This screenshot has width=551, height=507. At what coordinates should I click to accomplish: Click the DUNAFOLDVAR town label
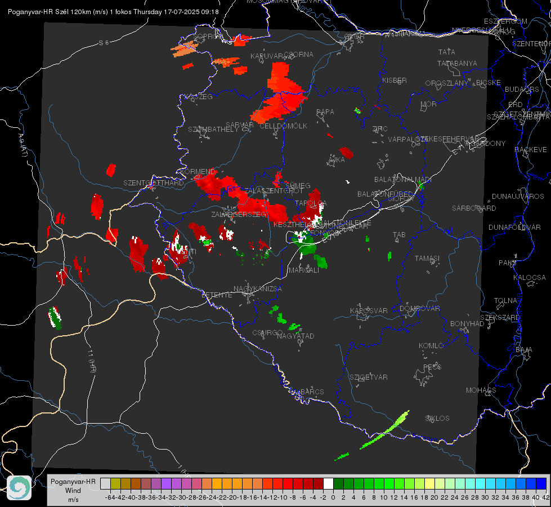pyautogui.click(x=514, y=227)
